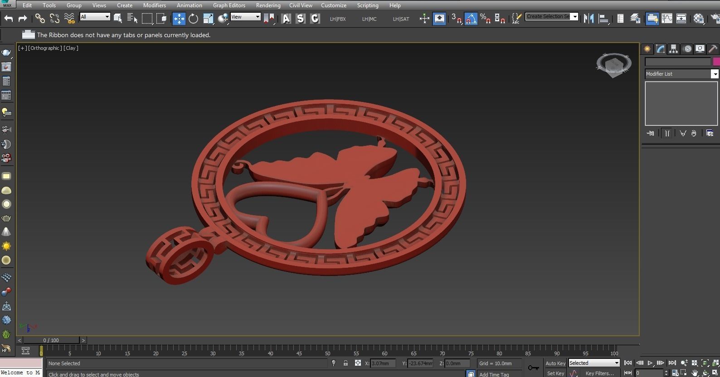Open the key filter Selected dropdown
720x377 pixels.
(594, 363)
